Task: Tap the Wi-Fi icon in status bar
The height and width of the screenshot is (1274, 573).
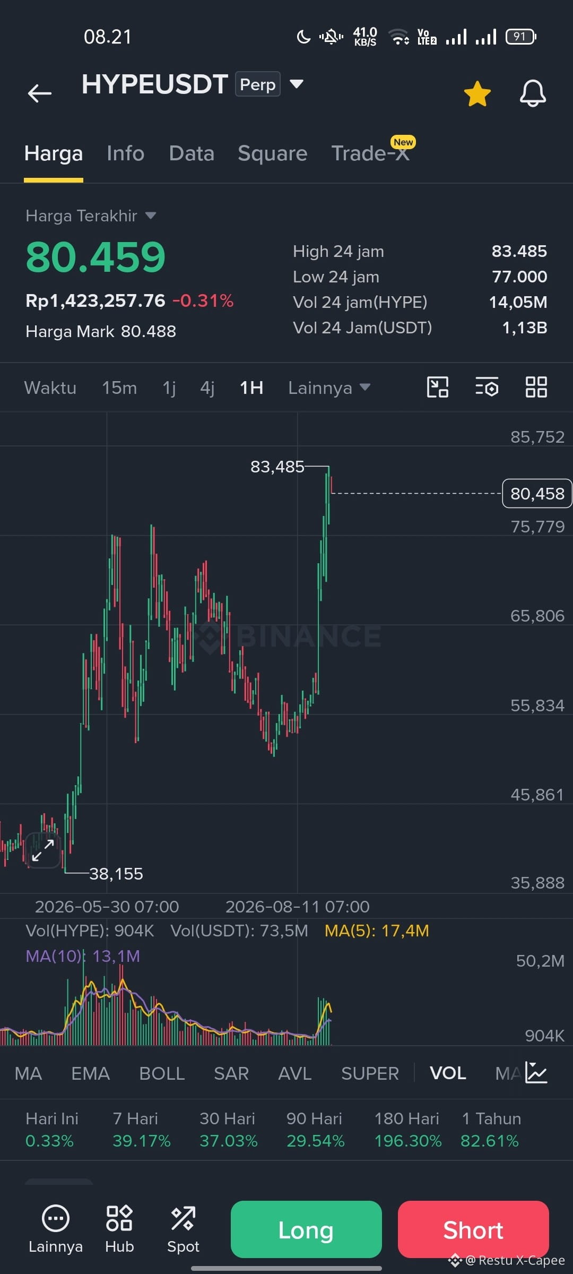Action: (x=398, y=37)
